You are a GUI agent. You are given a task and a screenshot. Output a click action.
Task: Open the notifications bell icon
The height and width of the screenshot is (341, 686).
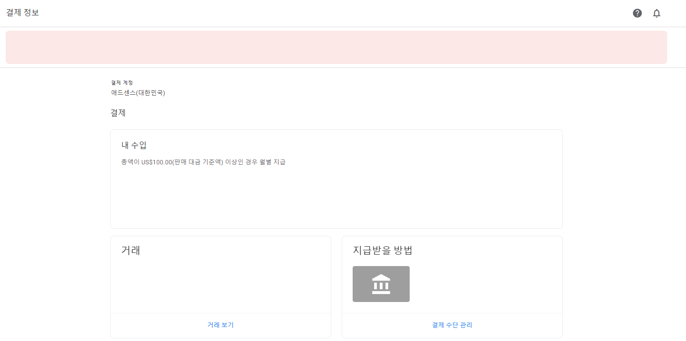pos(657,13)
